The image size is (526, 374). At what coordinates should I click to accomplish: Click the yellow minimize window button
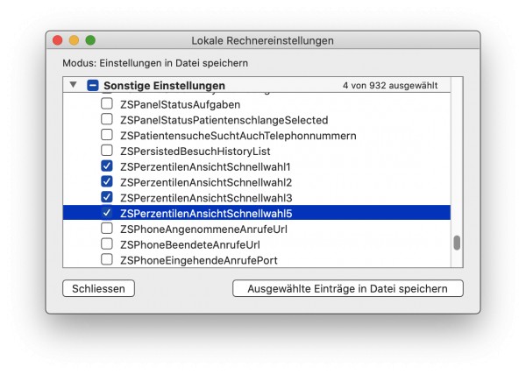[x=74, y=40]
